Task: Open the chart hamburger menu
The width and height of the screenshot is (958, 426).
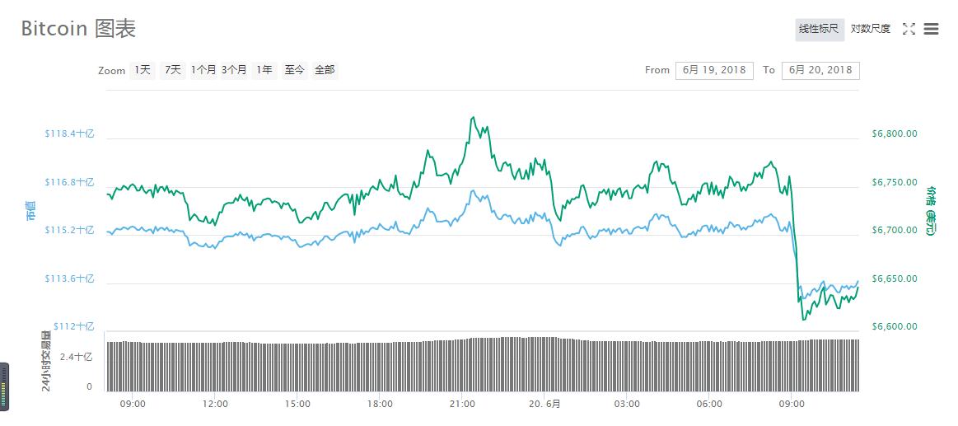Action: [932, 29]
